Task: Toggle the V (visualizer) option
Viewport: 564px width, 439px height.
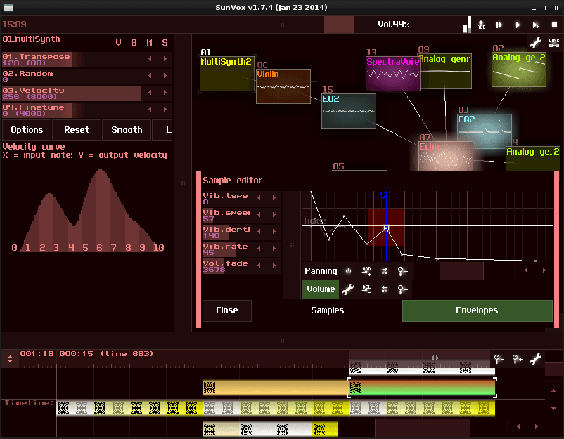Action: (118, 43)
